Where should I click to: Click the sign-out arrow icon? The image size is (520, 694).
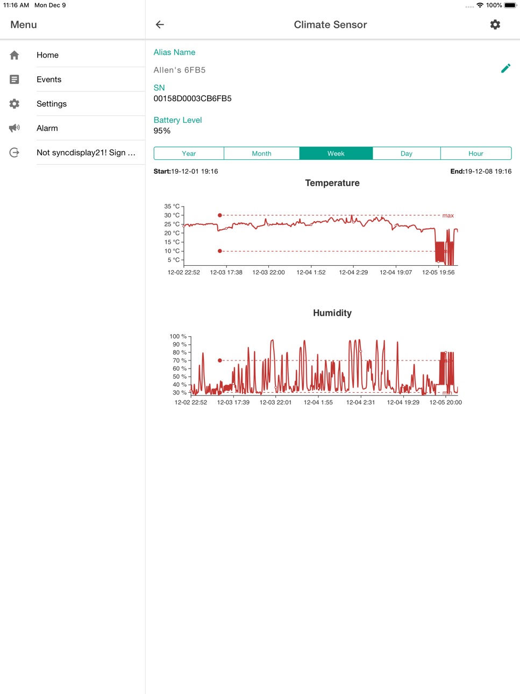pos(15,153)
